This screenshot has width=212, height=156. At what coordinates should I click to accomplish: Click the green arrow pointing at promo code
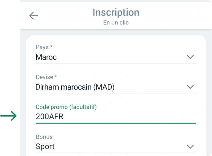(9, 116)
